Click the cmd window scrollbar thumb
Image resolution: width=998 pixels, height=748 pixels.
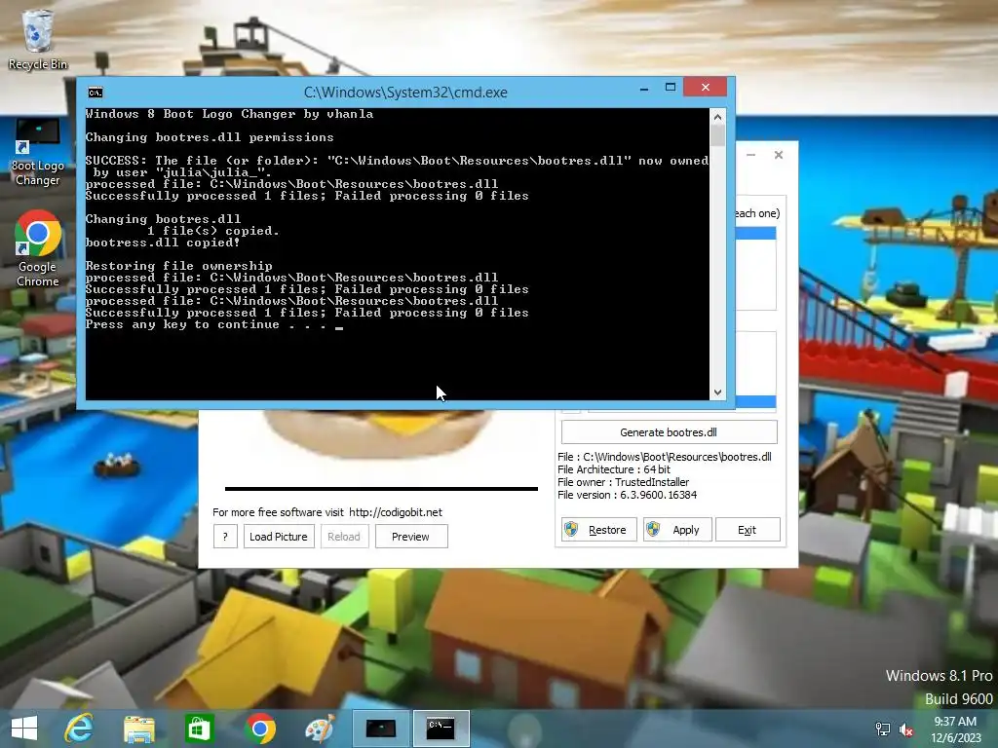pos(718,135)
